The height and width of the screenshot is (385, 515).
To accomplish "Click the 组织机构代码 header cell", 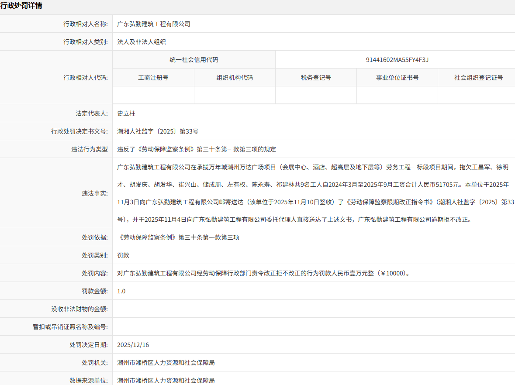I will tap(235, 78).
